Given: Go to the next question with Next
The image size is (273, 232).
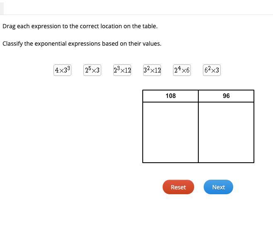Looking at the screenshot, I should coord(218,187).
